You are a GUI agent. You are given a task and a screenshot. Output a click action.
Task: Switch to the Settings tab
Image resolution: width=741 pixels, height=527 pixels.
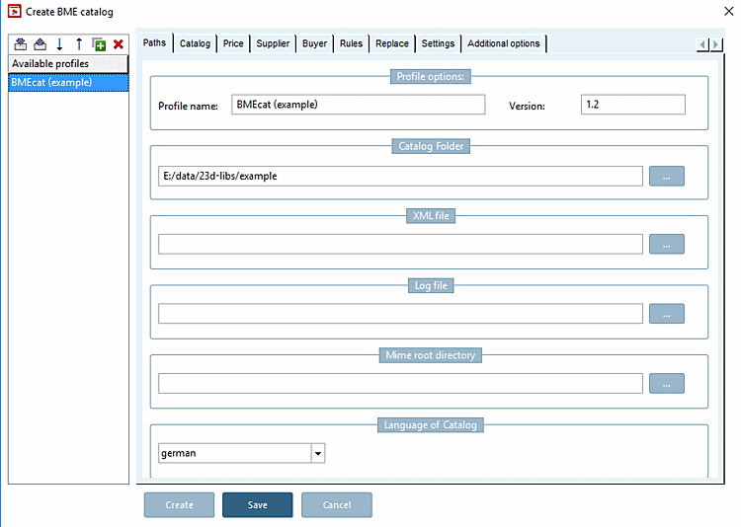point(438,43)
